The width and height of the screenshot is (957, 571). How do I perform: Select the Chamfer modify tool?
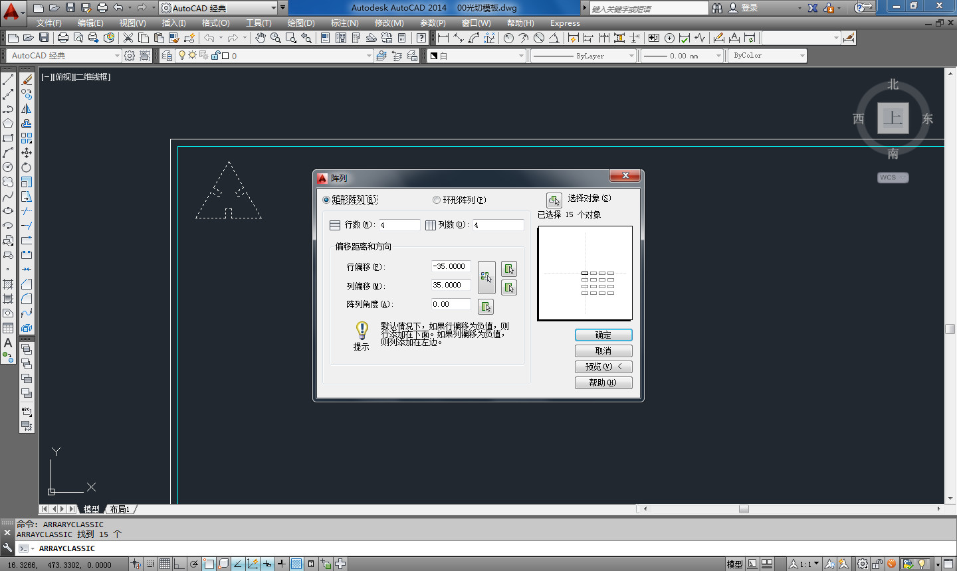pos(27,284)
